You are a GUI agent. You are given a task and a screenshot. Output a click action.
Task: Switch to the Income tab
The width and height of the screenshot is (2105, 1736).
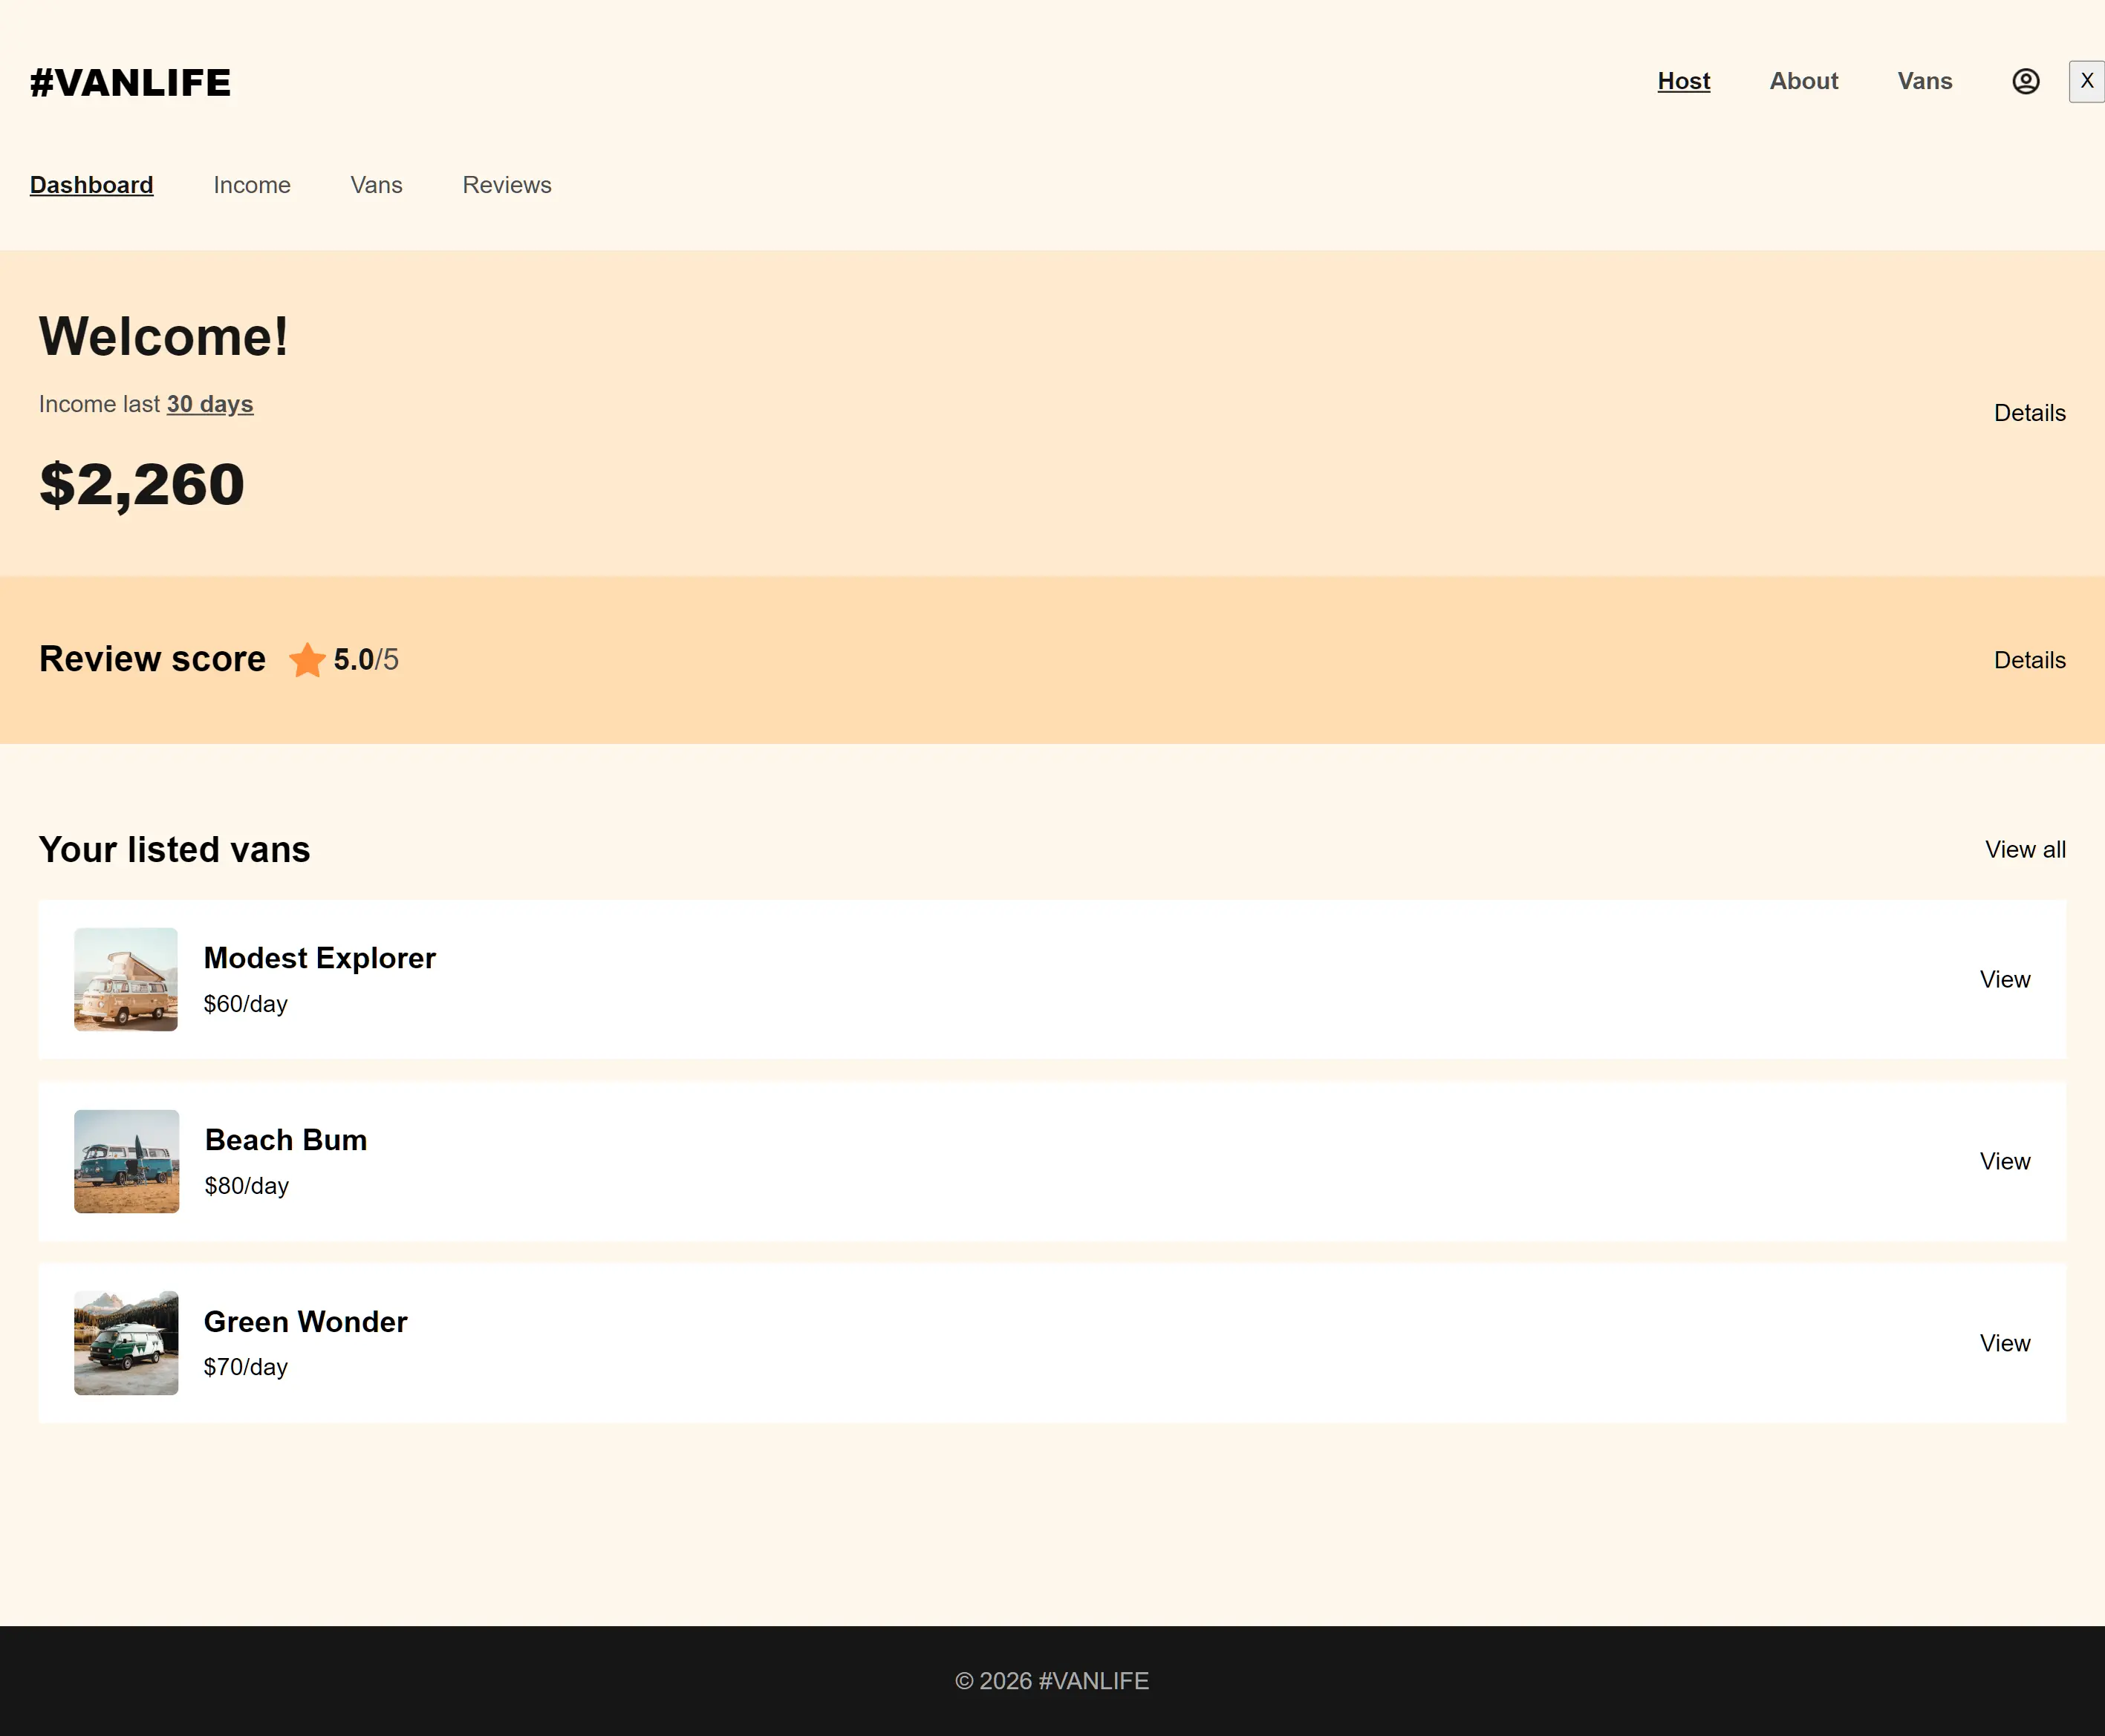pos(251,185)
